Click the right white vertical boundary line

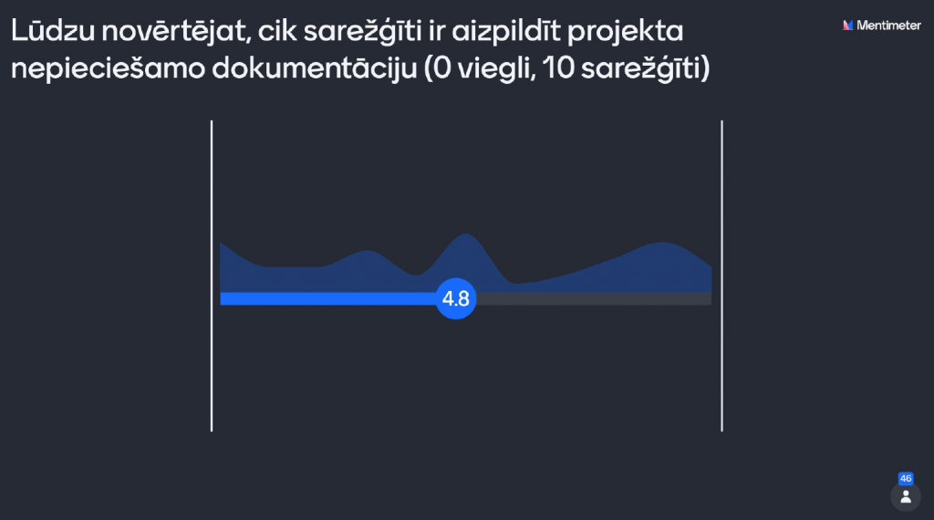click(721, 274)
